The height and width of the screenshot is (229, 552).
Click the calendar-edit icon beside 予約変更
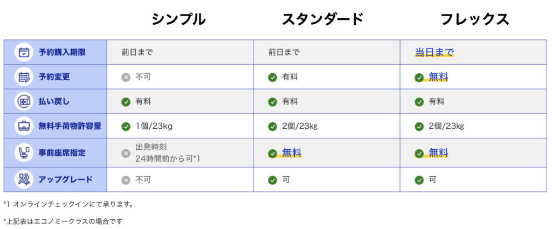[24, 77]
